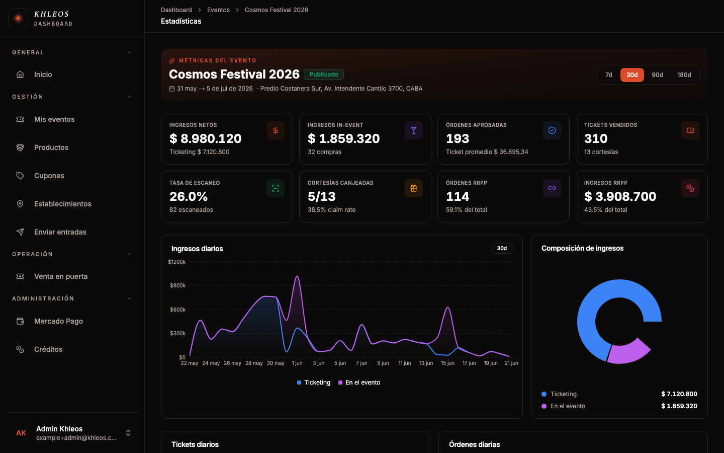Open Mercado Pago settings
This screenshot has height=453, width=724.
tap(72, 321)
